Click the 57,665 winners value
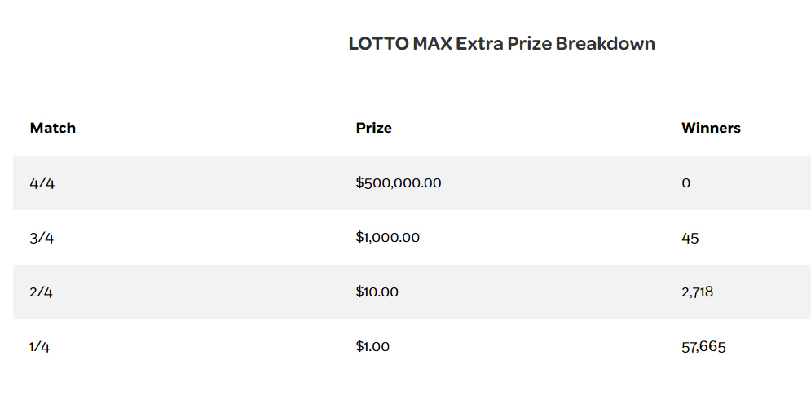 coord(703,347)
